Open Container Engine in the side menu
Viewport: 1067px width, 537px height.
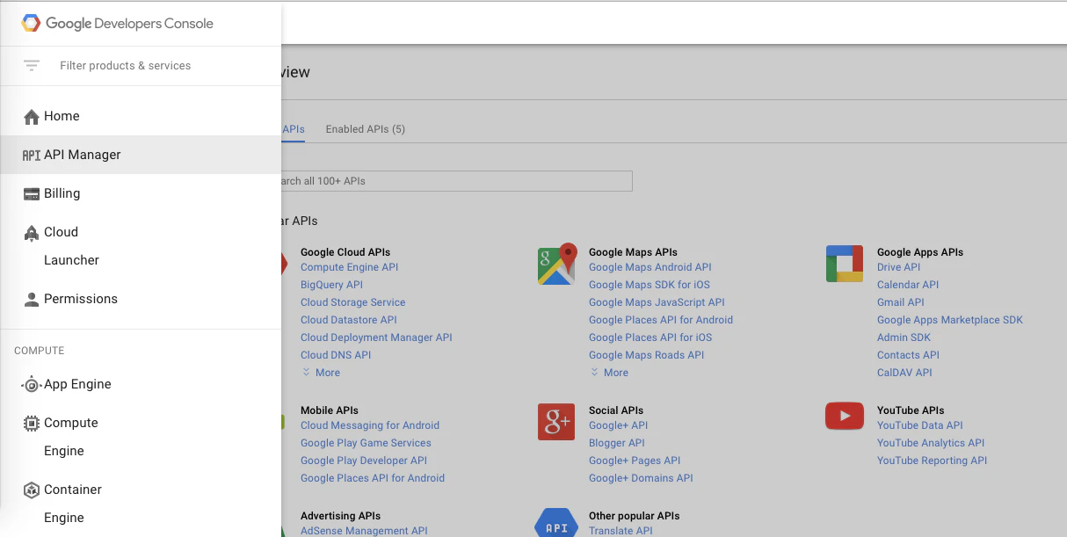[141, 504]
